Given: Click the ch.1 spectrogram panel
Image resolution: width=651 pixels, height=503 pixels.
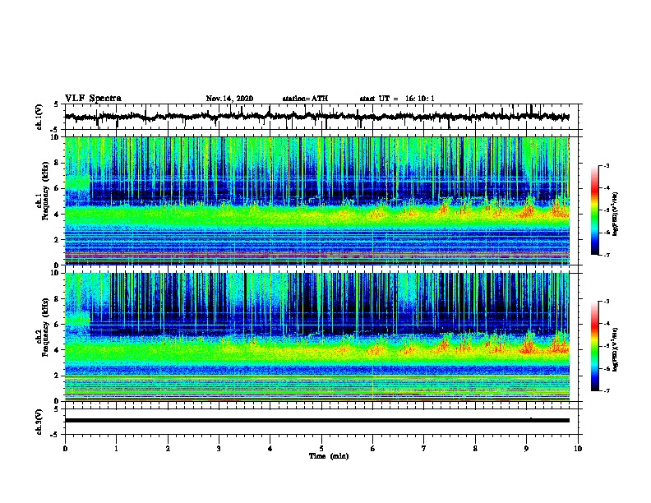Looking at the screenshot, I should click(317, 201).
